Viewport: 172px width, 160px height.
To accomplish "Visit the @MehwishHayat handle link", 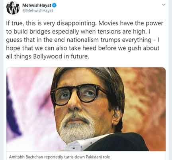I will [x=37, y=11].
